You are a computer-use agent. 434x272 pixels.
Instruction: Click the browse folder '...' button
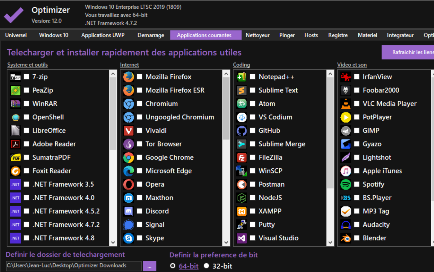tap(150, 266)
